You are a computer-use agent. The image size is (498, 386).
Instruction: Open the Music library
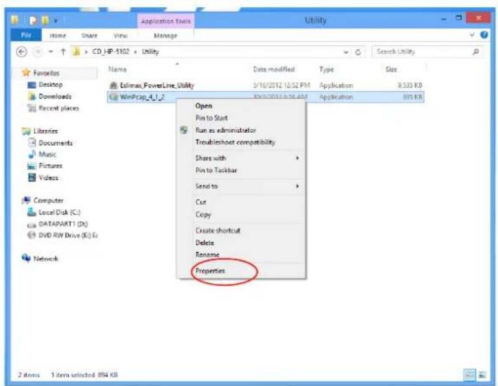click(x=47, y=154)
